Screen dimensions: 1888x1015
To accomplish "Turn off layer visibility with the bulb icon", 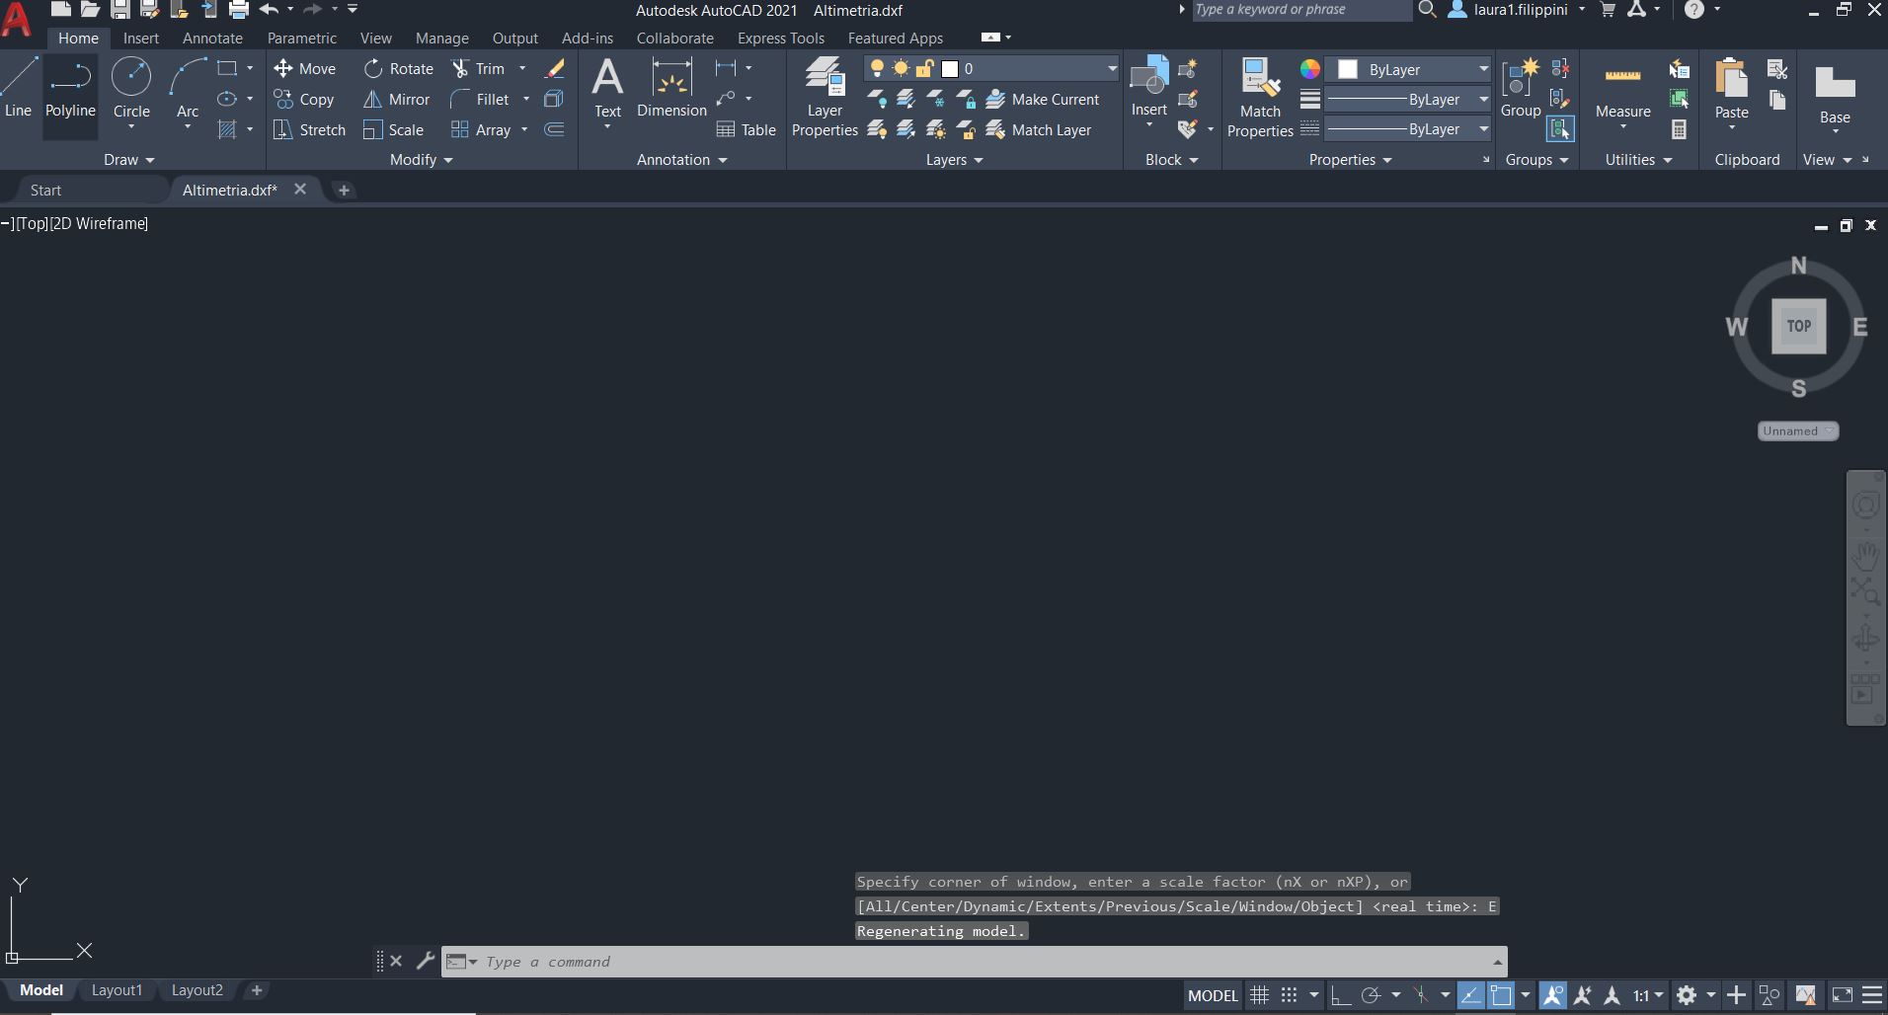I will coord(878,68).
